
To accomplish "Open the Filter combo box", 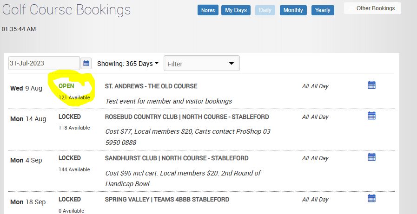I will 201,64.
